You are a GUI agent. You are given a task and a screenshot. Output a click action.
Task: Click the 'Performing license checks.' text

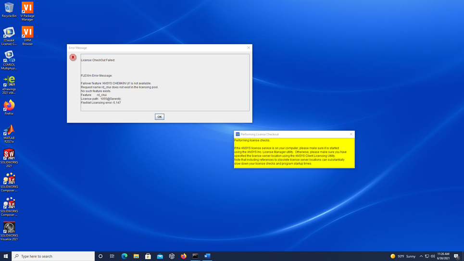click(x=252, y=140)
